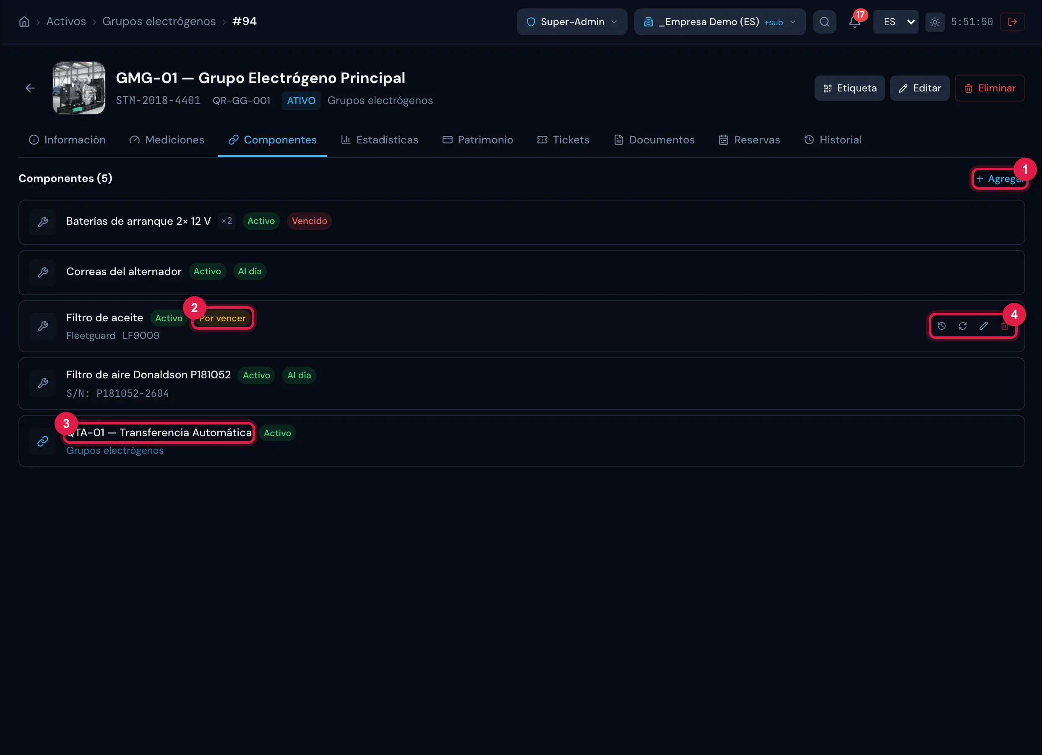
Task: Click the logout icon in header
Action: pos(1012,21)
